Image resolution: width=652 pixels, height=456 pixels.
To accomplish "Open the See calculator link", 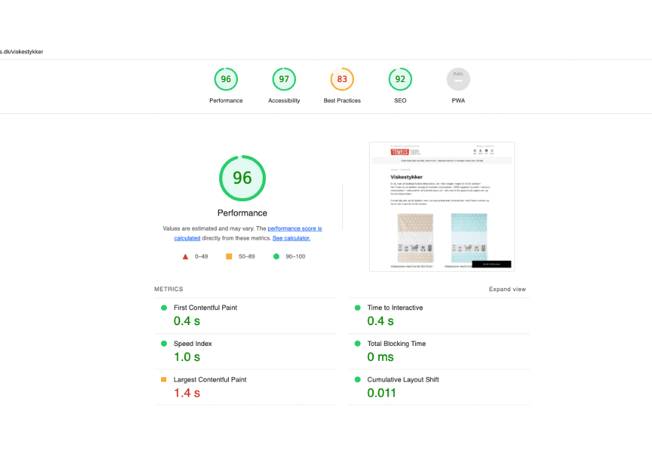I will coord(291,238).
